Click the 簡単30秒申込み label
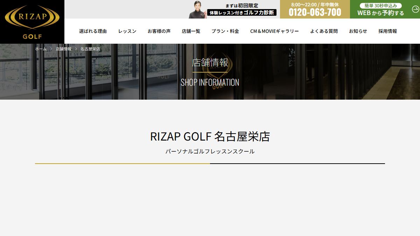420x236 pixels. point(381,6)
